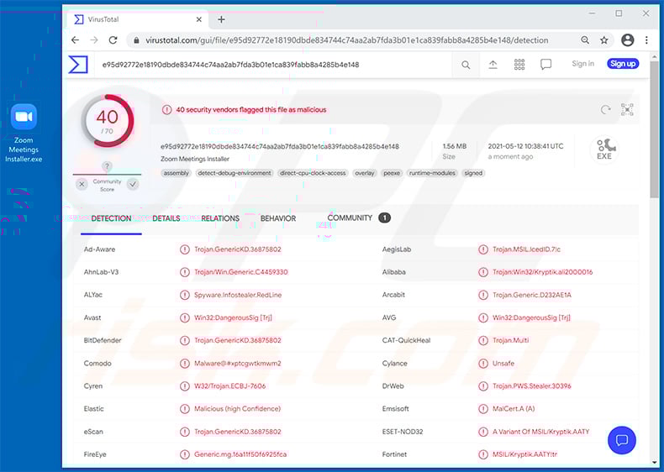Click the direct-cpu-clock-access tag
Viewport: 664px width, 472px height.
pos(313,173)
